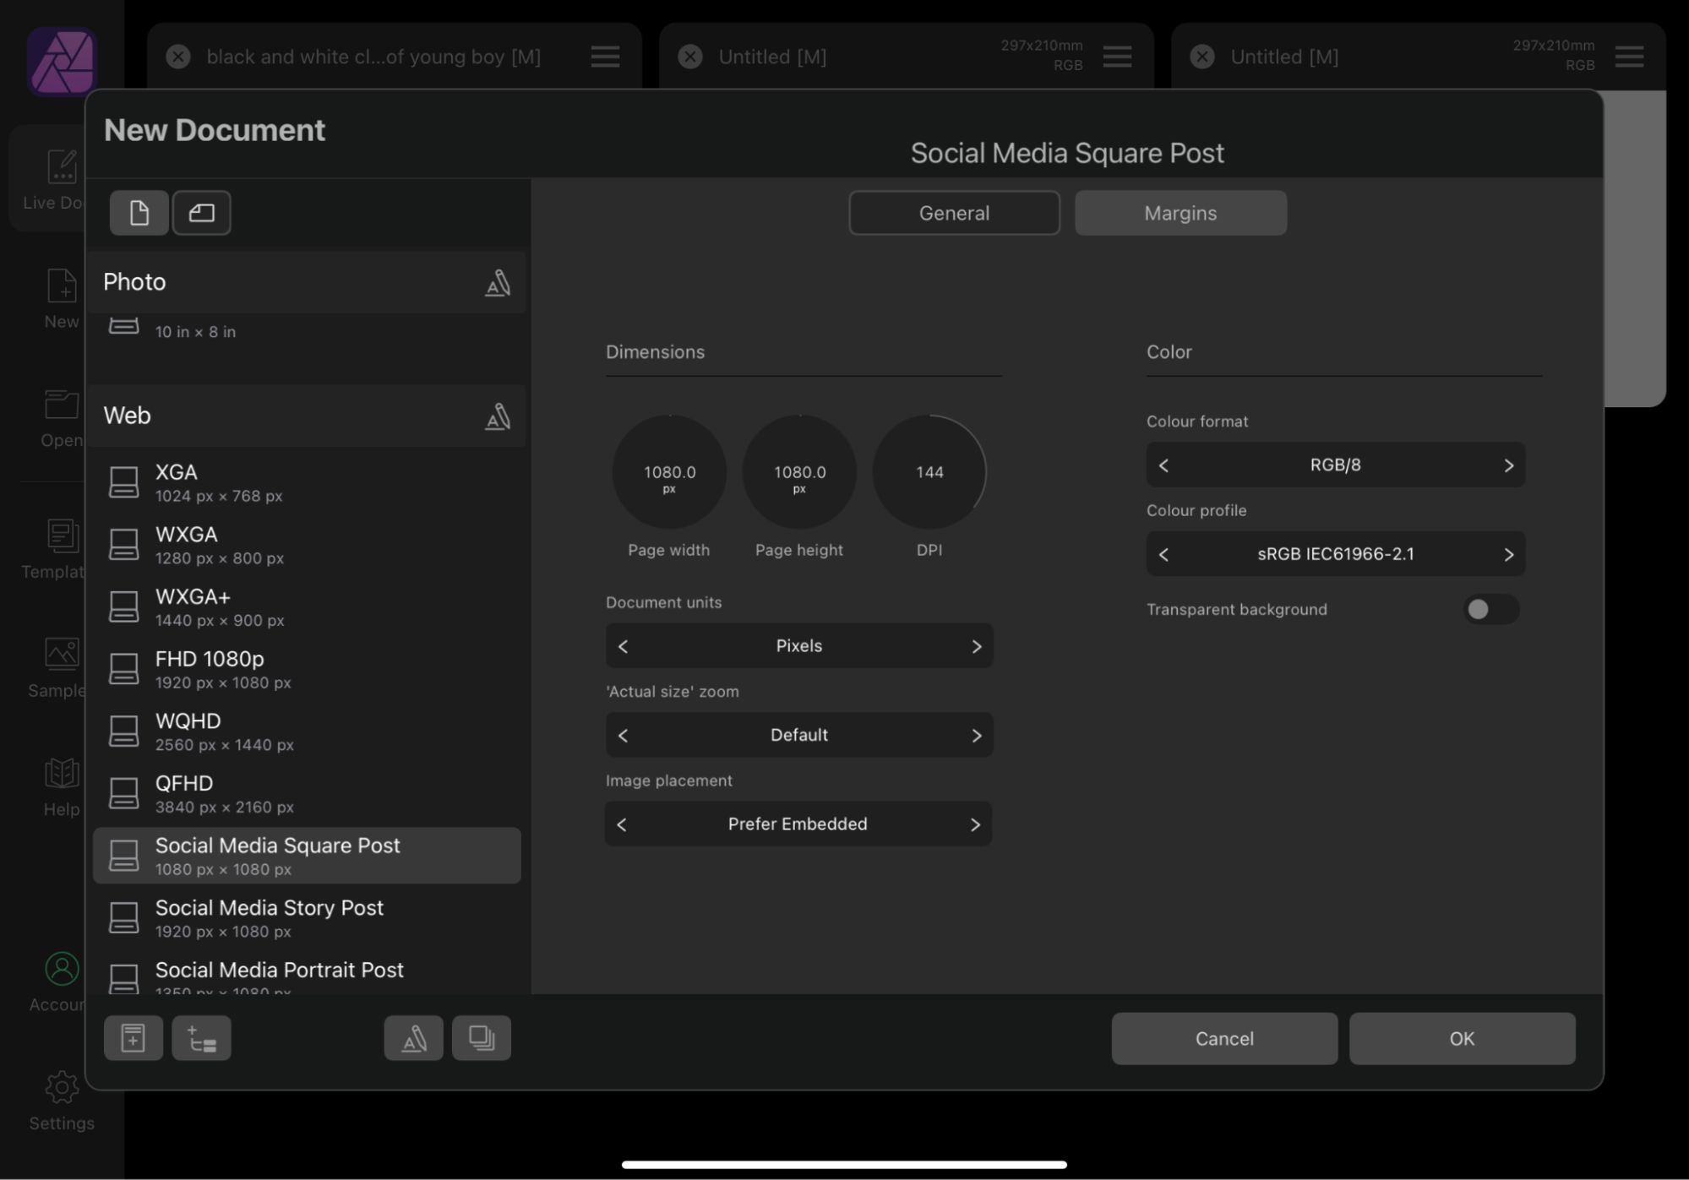Open hamburger menu of middle Untitled tab
This screenshot has width=1689, height=1180.
point(1117,57)
